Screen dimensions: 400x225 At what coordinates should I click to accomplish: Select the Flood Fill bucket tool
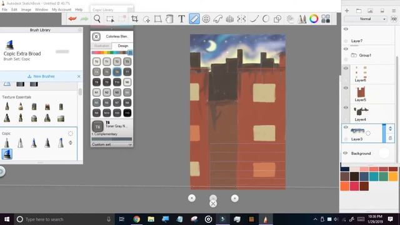coord(169,19)
